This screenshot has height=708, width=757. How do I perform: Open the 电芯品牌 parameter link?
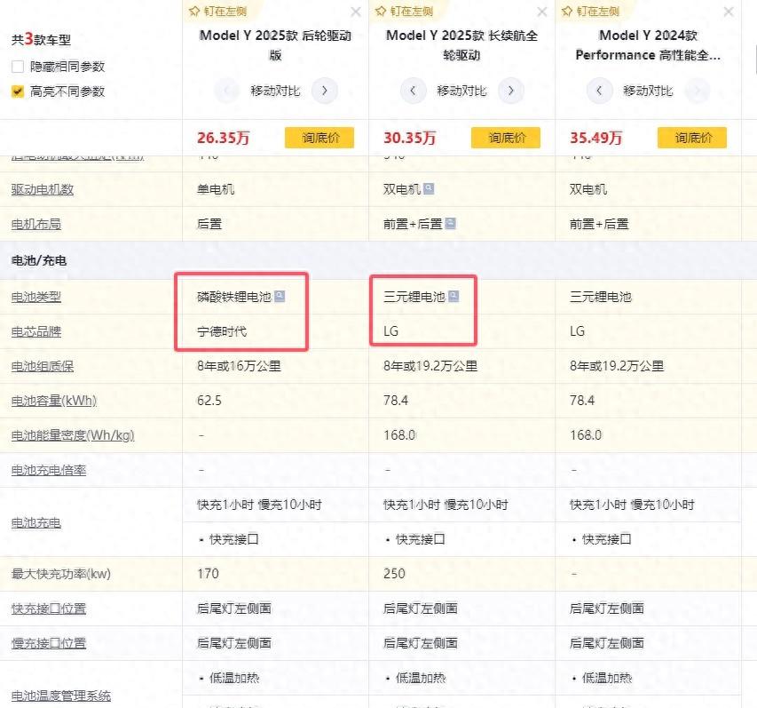click(x=36, y=332)
